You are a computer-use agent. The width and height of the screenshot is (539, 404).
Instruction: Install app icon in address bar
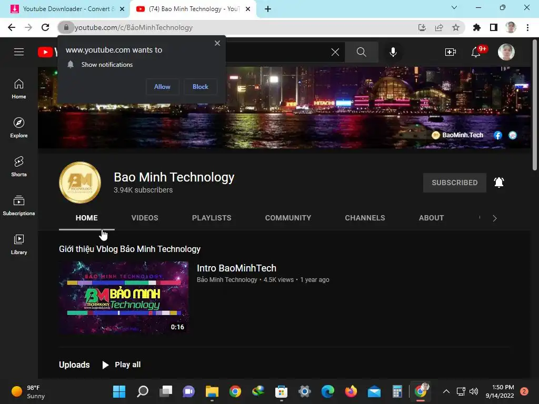tap(422, 27)
